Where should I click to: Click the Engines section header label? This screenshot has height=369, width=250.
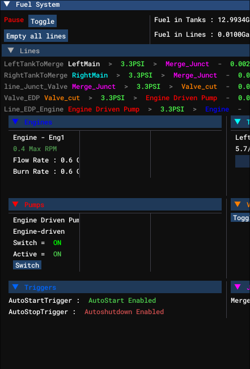click(38, 122)
